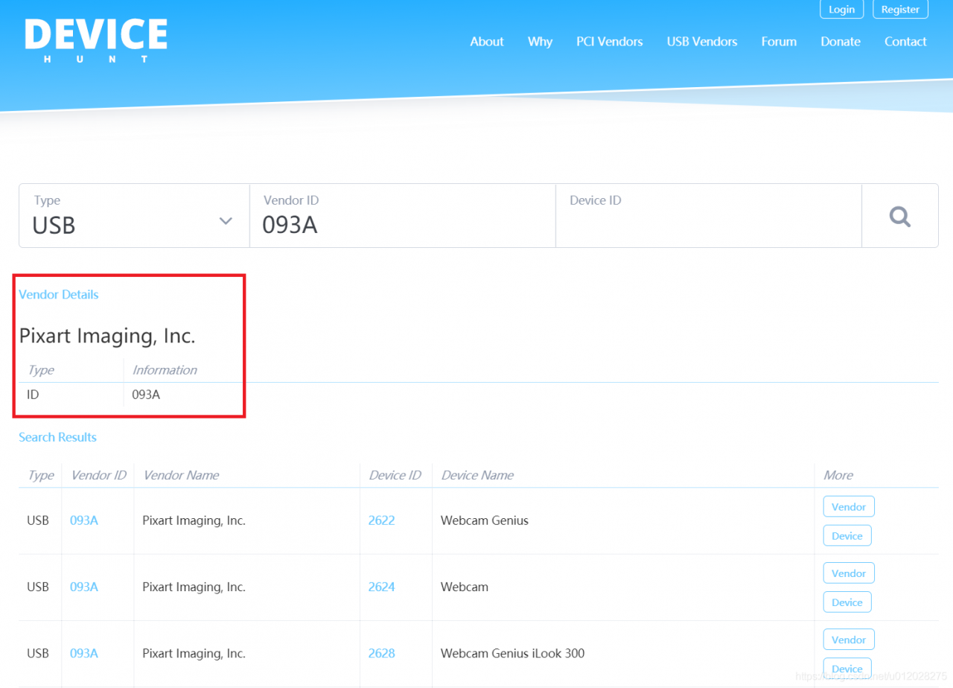This screenshot has width=953, height=688.
Task: Open the Donate page
Action: 841,42
